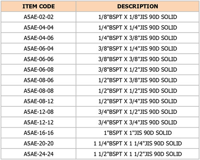Select item code A5AE-02-02

(39, 17)
